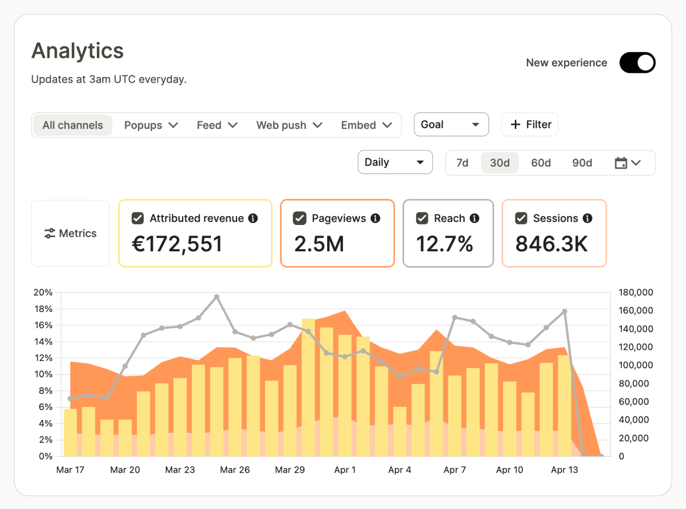
Task: Click the Metrics sliders icon
Action: (50, 233)
